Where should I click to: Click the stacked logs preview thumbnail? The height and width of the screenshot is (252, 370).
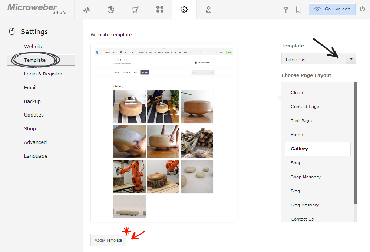197,142
